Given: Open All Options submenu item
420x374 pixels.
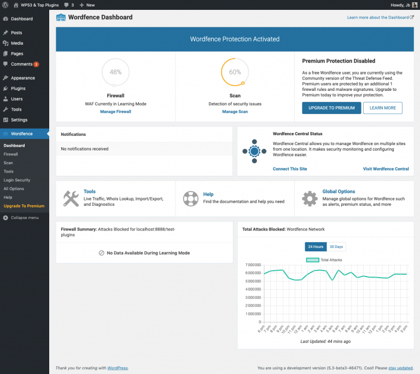Looking at the screenshot, I should coord(14,188).
